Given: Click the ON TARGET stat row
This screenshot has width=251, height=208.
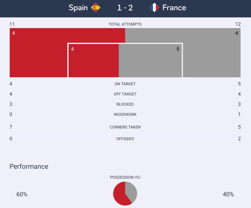Looking at the screenshot, I should tap(125, 84).
